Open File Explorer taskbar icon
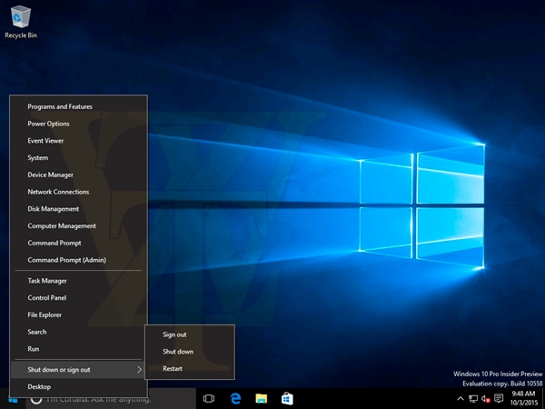 pyautogui.click(x=261, y=399)
